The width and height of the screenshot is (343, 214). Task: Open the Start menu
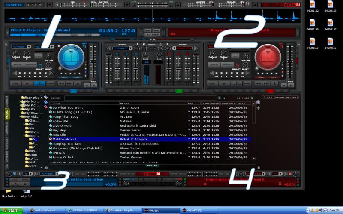pos(12,211)
